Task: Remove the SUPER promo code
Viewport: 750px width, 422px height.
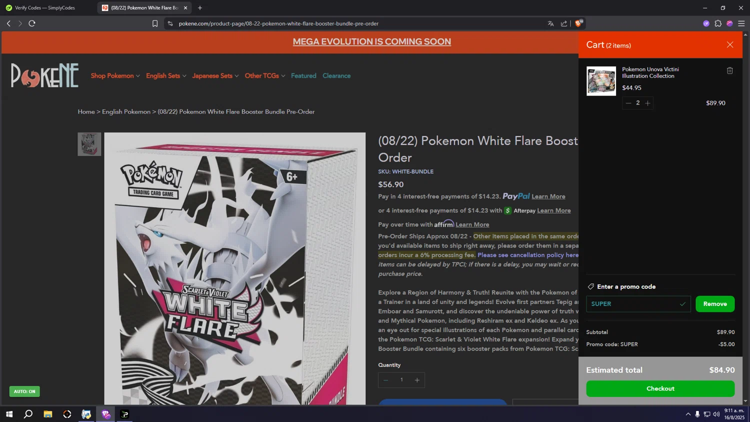Action: click(x=714, y=304)
